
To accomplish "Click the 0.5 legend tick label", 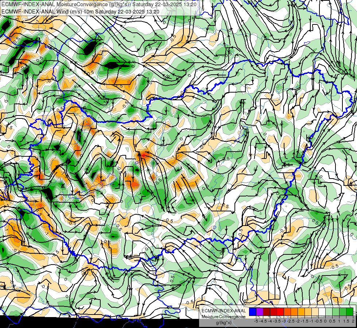I will click(x=332, y=321).
